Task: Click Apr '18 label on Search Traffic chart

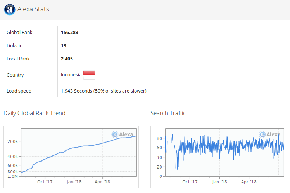Action: point(249,182)
